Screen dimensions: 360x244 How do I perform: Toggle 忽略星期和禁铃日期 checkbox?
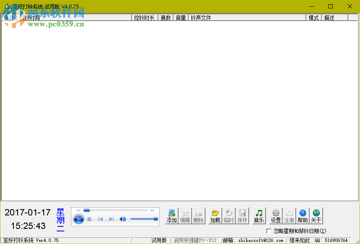tap(269, 231)
